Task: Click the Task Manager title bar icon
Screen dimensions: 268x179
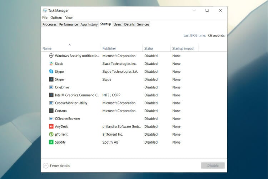Action: click(45, 11)
